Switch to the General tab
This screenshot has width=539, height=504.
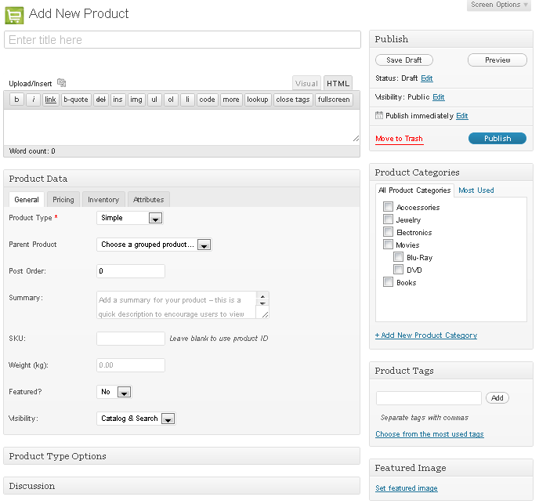pos(27,200)
